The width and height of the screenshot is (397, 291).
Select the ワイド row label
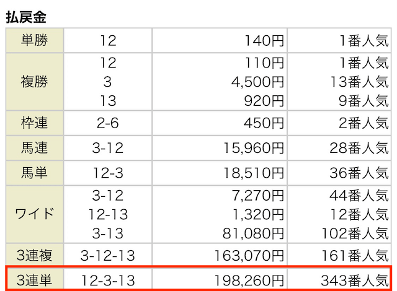click(x=35, y=214)
